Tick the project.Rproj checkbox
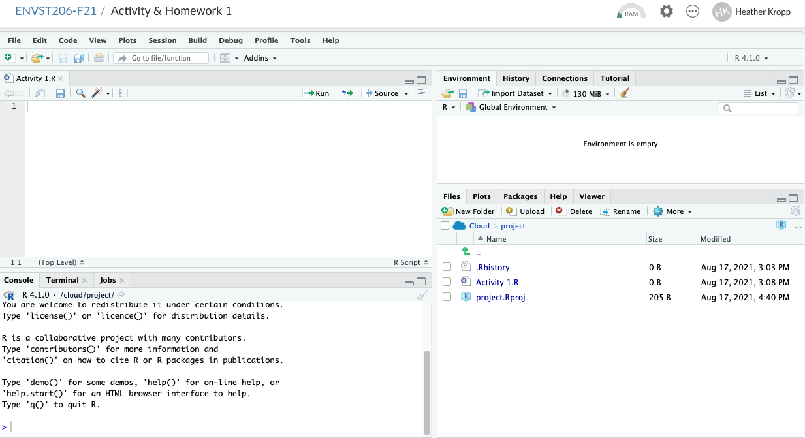 tap(447, 297)
